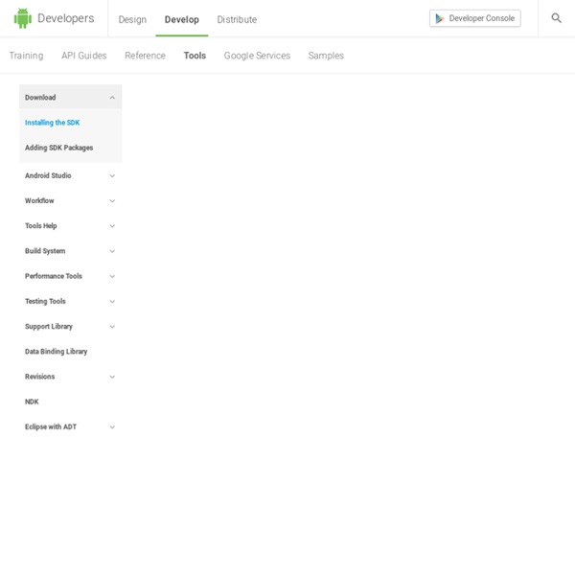Expand the Support Library chevron
575x575 pixels.
pos(112,327)
